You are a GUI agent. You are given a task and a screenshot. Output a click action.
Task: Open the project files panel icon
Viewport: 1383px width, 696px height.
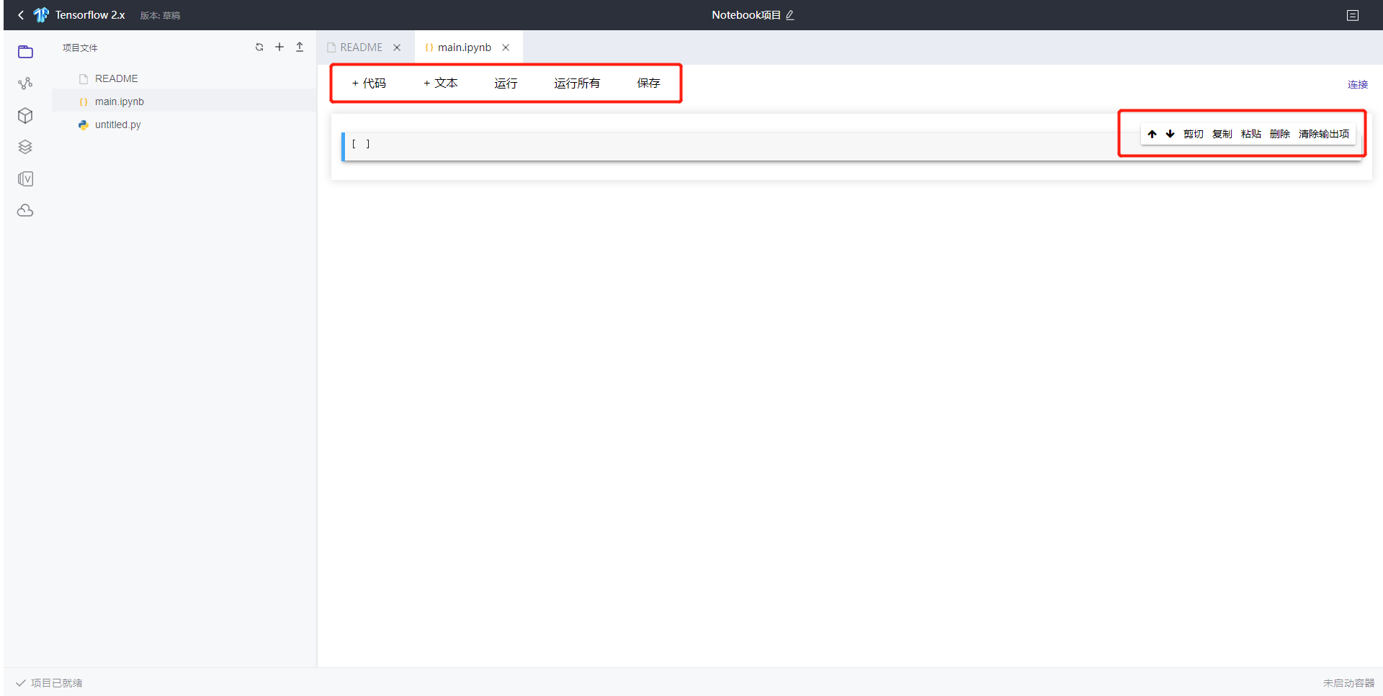tap(25, 51)
